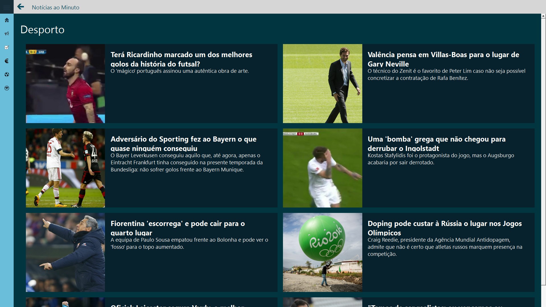Screen dimensions: 546x307
Task: Go to the home section icon
Action: point(7,20)
